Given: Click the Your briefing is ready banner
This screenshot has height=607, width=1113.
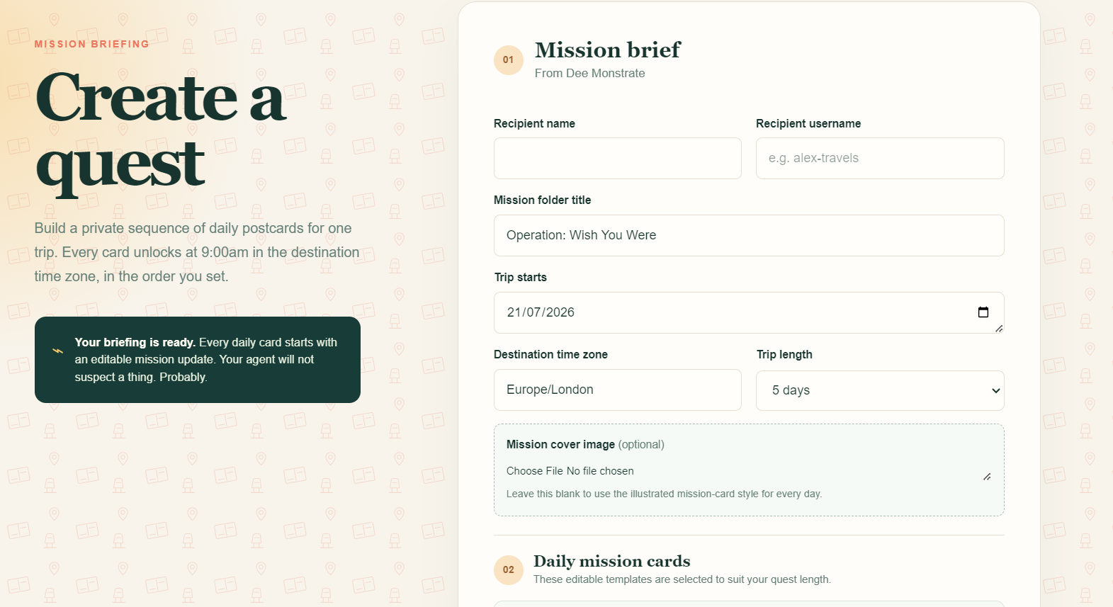Looking at the screenshot, I should click(x=198, y=360).
